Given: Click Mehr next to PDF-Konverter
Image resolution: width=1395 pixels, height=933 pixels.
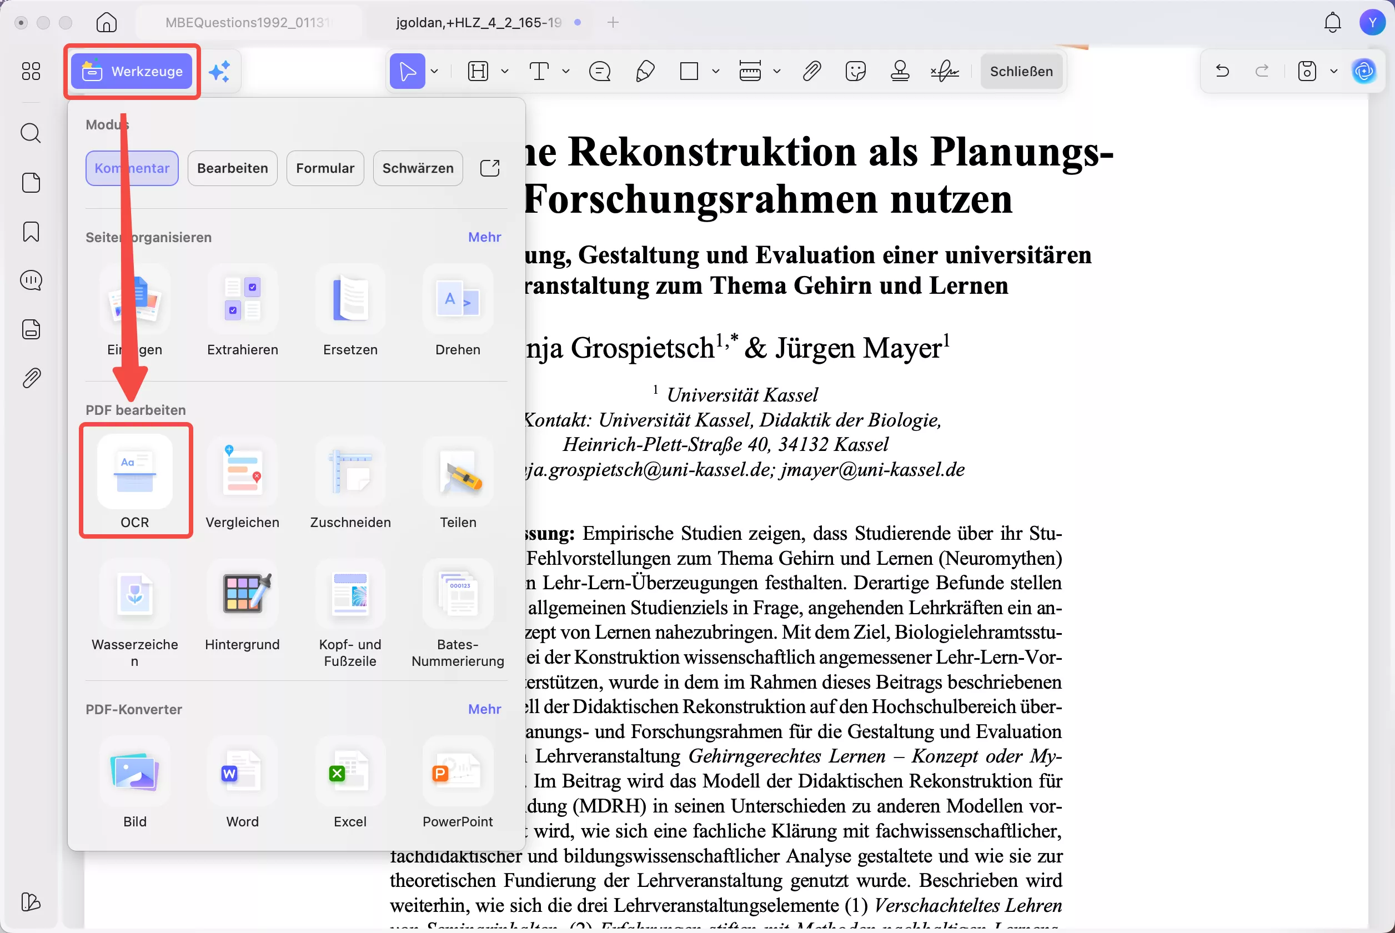Looking at the screenshot, I should [x=484, y=709].
